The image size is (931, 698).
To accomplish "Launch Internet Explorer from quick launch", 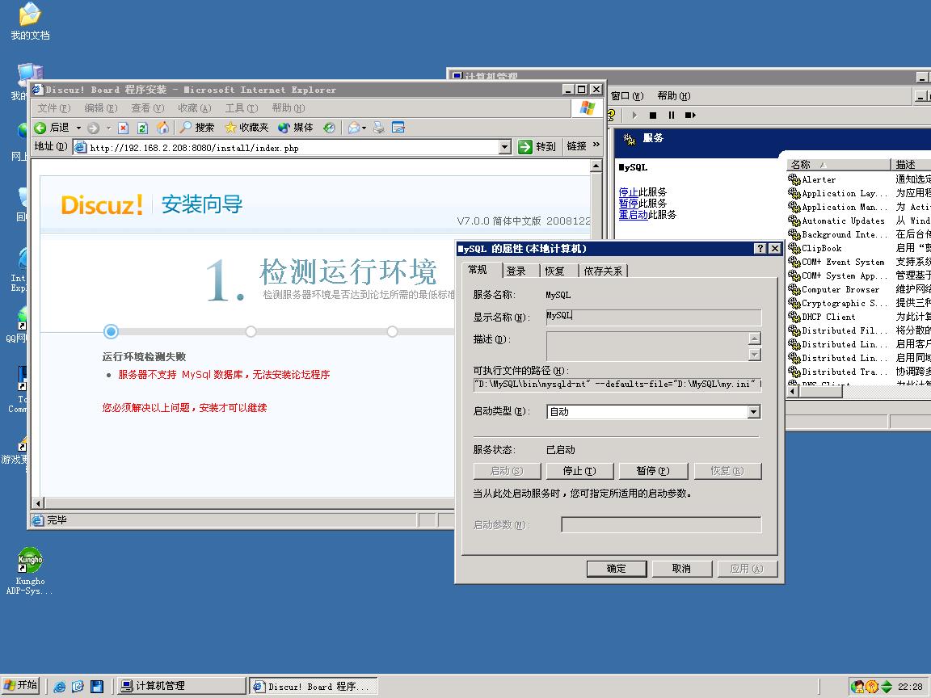I will tap(59, 687).
